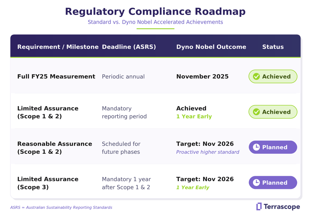Select the Reasonable Assurance (Scope 1 & 2) cell
The height and width of the screenshot is (214, 311).
[x=55, y=148]
